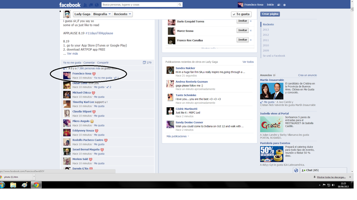Jump to 2010 in the timeline
357x200 pixels.
[266, 46]
